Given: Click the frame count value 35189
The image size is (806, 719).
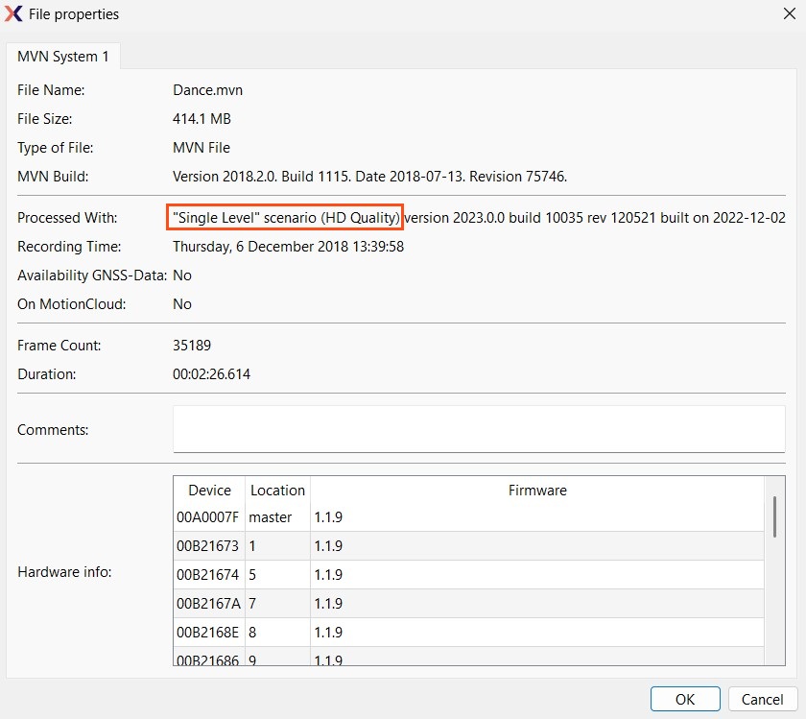Looking at the screenshot, I should [x=192, y=346].
